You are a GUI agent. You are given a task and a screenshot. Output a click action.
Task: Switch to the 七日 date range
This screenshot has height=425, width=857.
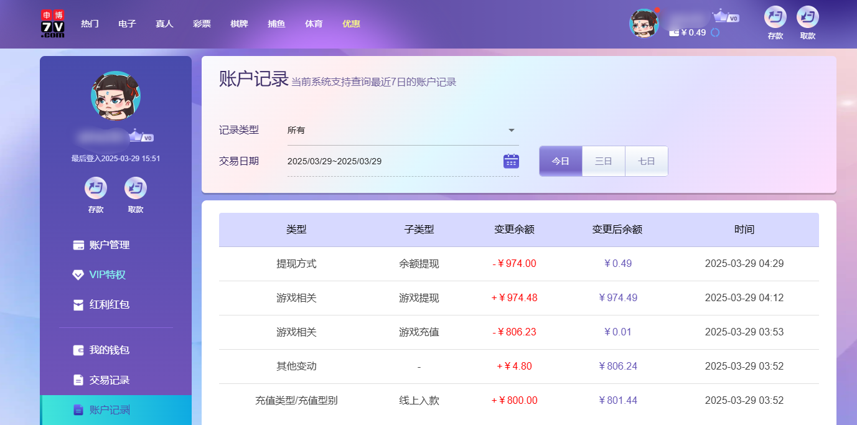click(646, 161)
